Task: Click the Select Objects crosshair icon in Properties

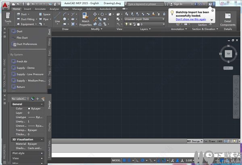Action: tap(38, 99)
